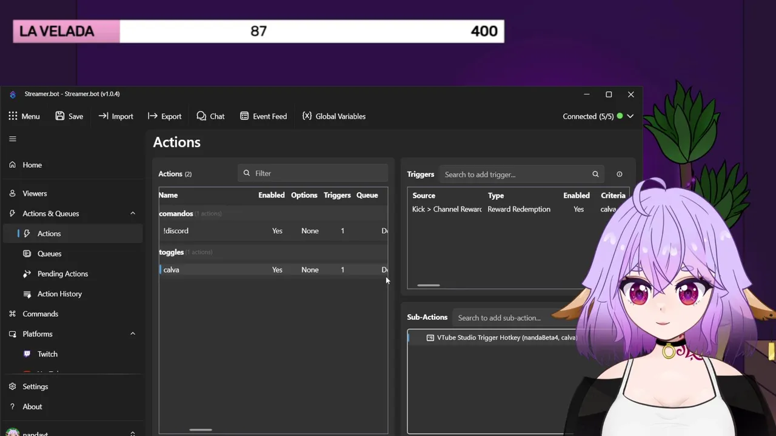Click the triggers Type column header
This screenshot has width=776, height=436.
tap(496, 196)
